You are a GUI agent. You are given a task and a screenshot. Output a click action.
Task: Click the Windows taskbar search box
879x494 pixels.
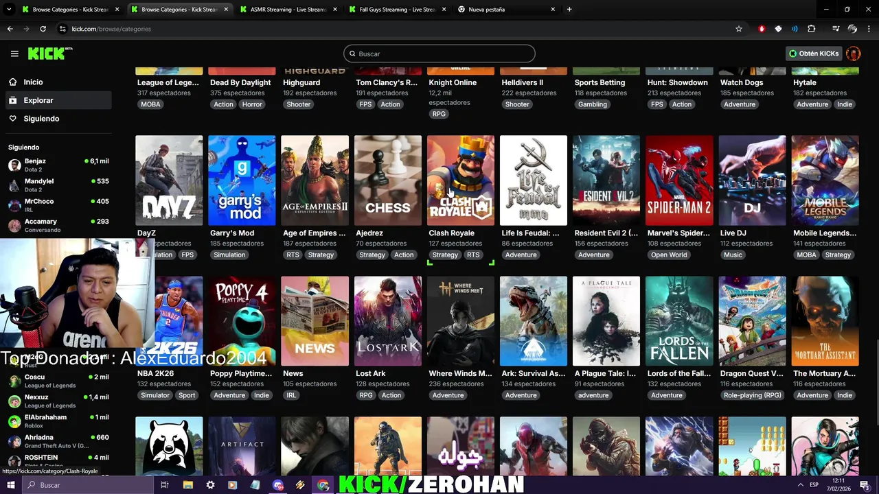(87, 485)
